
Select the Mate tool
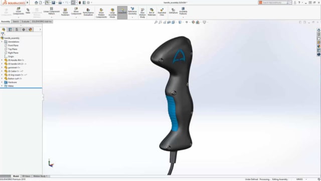point(28,11)
